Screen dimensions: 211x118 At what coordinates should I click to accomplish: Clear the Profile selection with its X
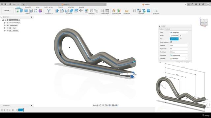[x=180, y=36]
